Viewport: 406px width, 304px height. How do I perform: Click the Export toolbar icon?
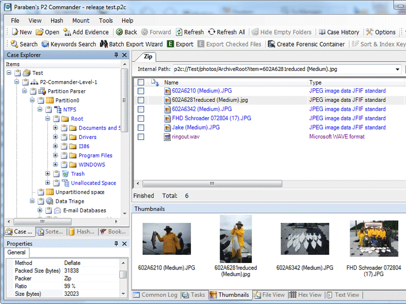pyautogui.click(x=171, y=44)
